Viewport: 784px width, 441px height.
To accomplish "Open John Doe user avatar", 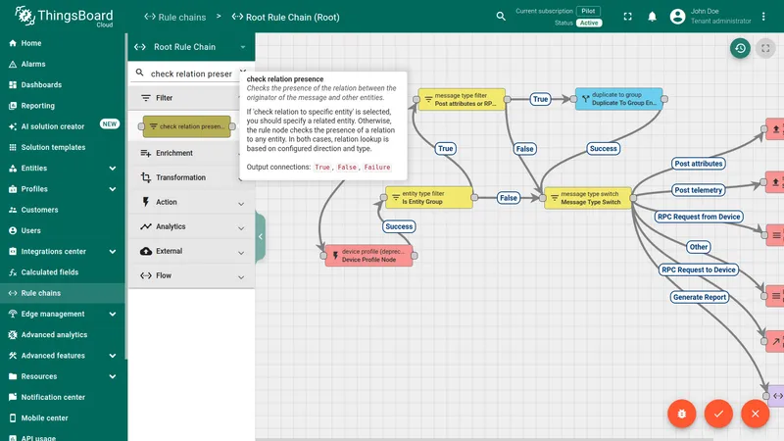I will point(677,17).
